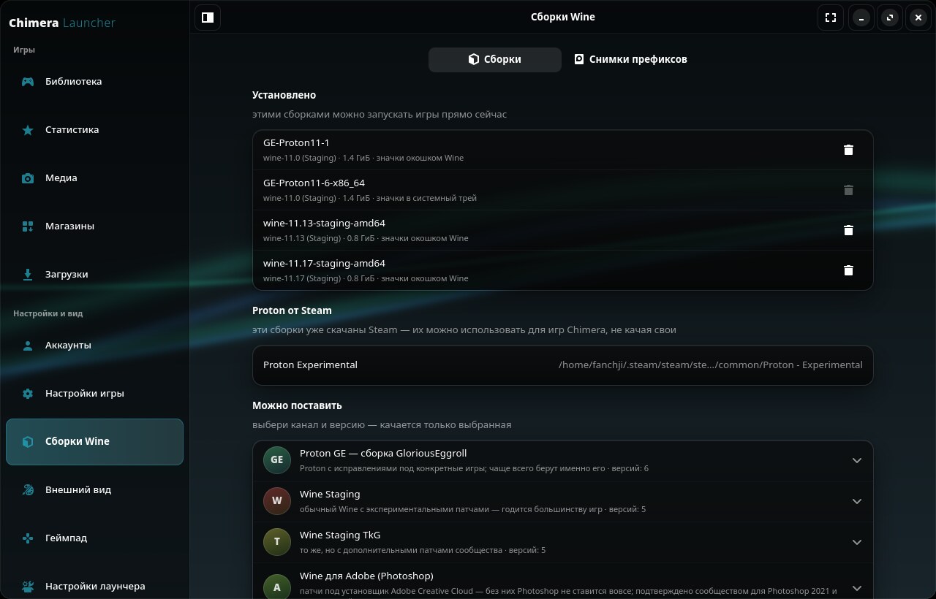Click the Proton Experimental entry name
Screen dimensions: 936x599
click(x=310, y=365)
